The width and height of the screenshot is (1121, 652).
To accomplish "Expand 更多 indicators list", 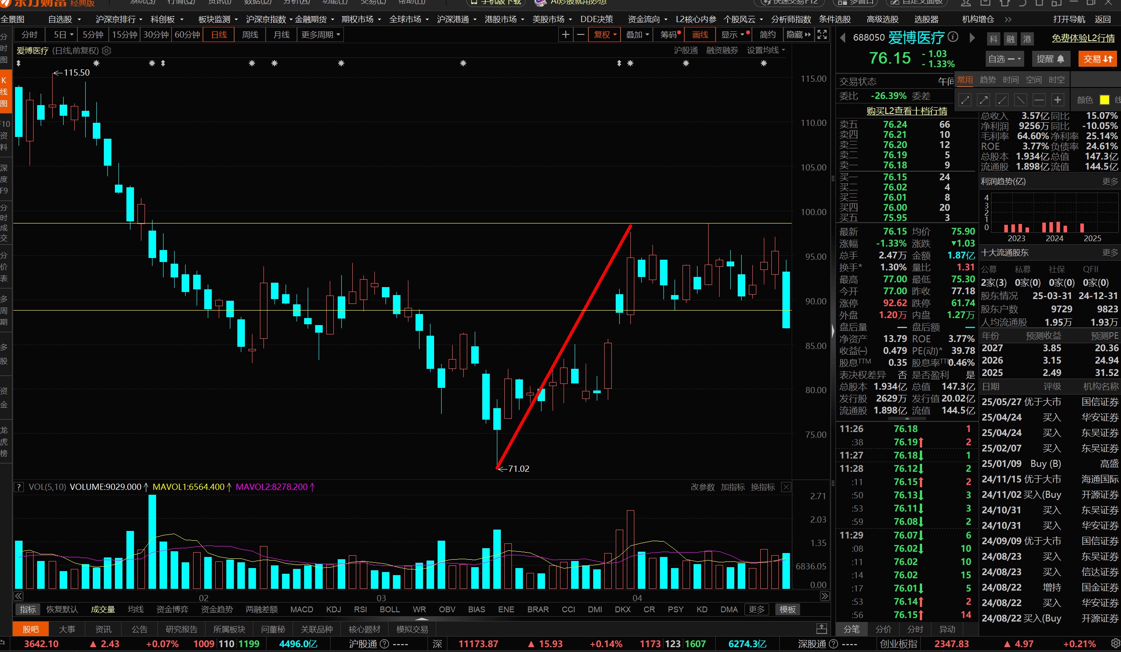I will coord(757,609).
